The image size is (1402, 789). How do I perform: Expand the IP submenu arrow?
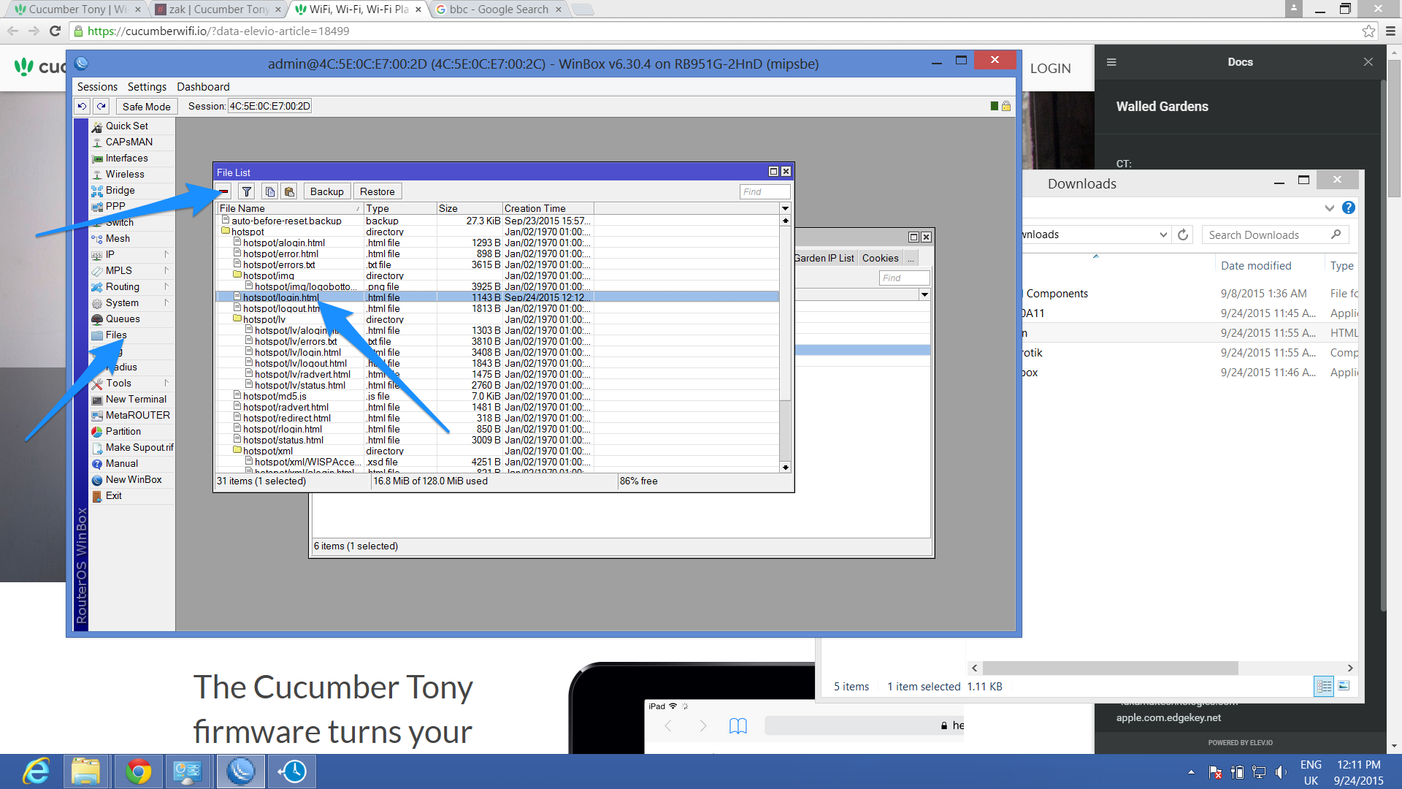click(166, 254)
